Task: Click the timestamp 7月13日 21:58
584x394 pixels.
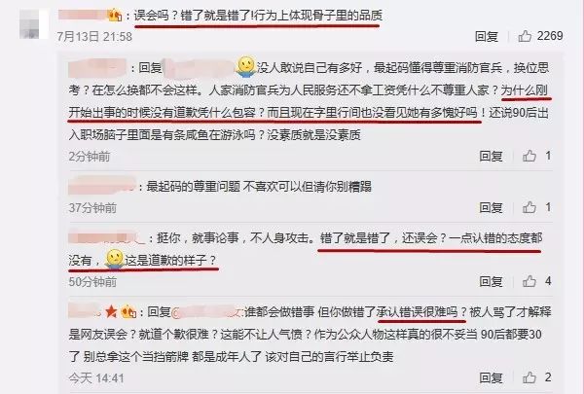Action: (x=94, y=37)
